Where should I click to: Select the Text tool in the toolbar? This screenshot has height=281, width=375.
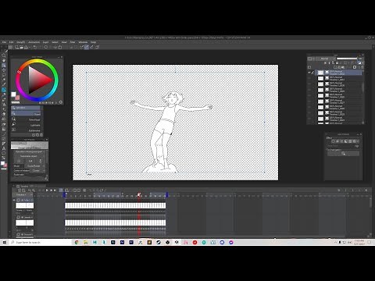(x=3, y=148)
